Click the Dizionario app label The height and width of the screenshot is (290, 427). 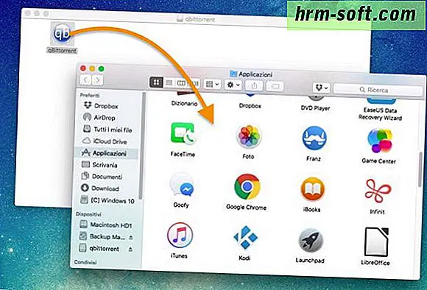click(184, 104)
